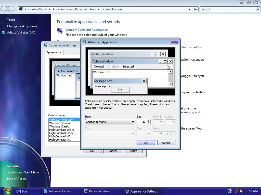Click OK in the Advanced Appearance dialog
The image size is (261, 195).
[146, 143]
